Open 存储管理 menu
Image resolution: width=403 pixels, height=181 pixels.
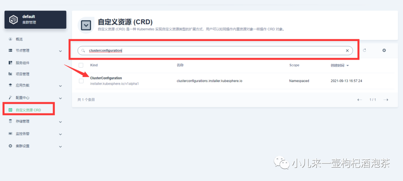coord(23,121)
